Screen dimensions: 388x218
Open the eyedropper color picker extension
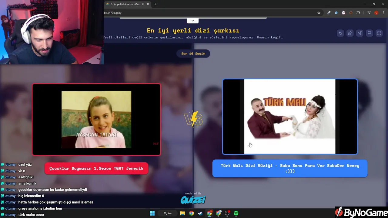[329, 13]
